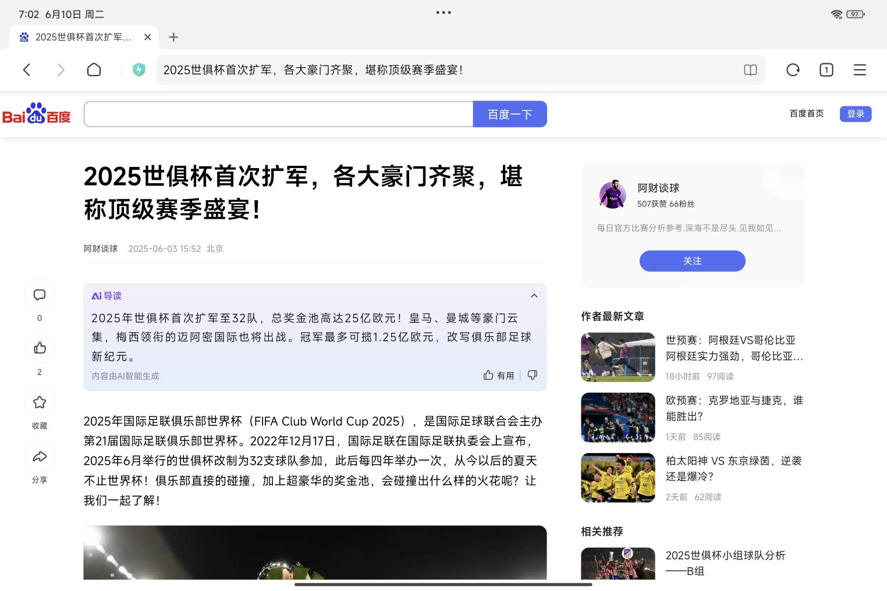The width and height of the screenshot is (887, 591).
Task: Add a new tab with plus icon
Action: [173, 37]
